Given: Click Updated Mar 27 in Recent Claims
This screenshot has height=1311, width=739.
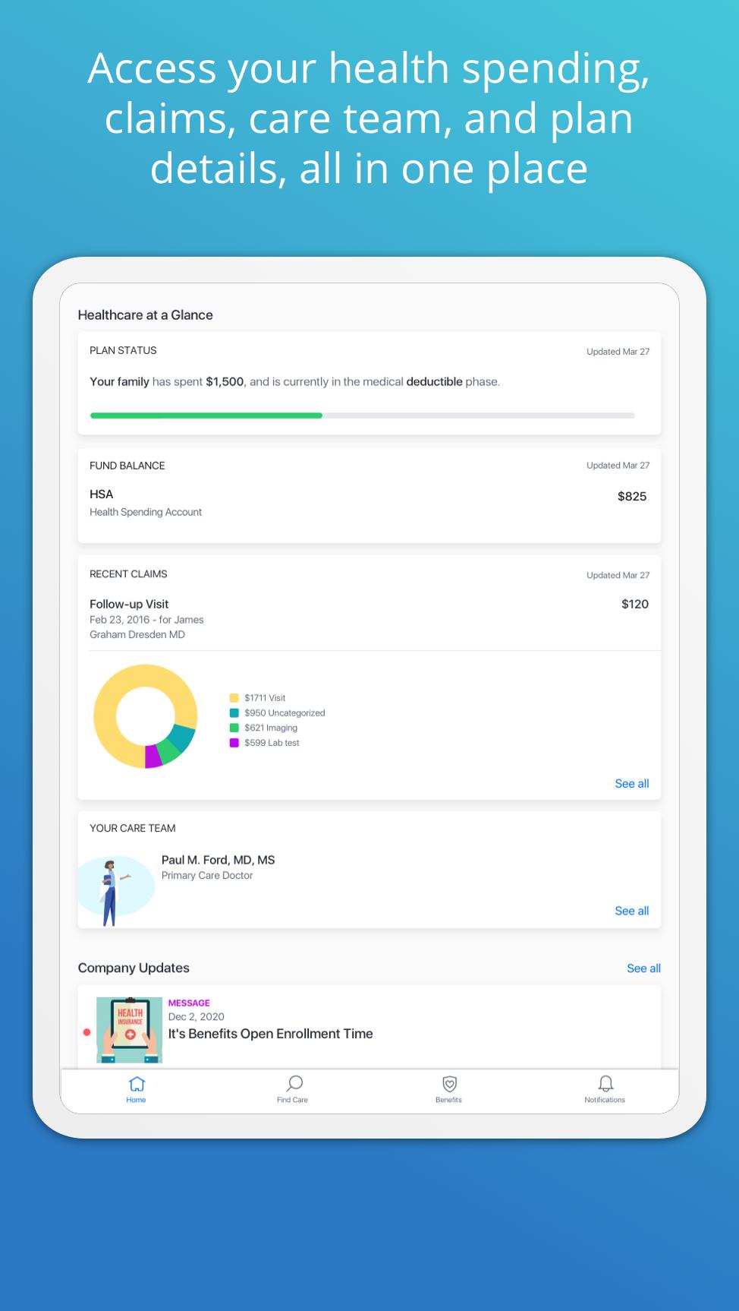Looking at the screenshot, I should pos(618,576).
